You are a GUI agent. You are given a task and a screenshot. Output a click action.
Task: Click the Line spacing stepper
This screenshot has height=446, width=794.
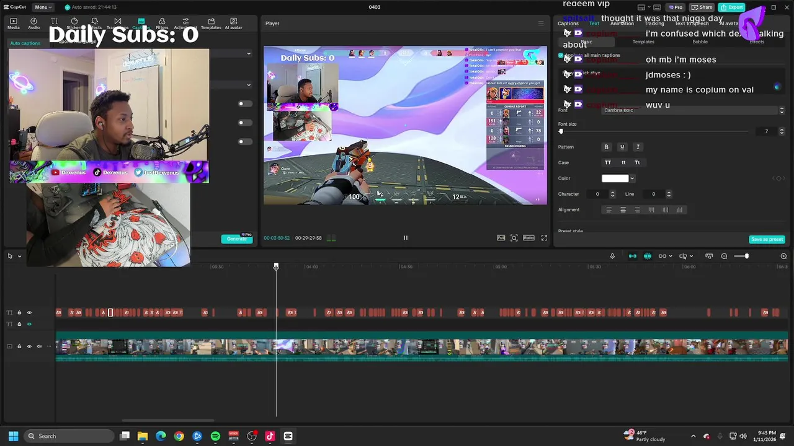[669, 194]
